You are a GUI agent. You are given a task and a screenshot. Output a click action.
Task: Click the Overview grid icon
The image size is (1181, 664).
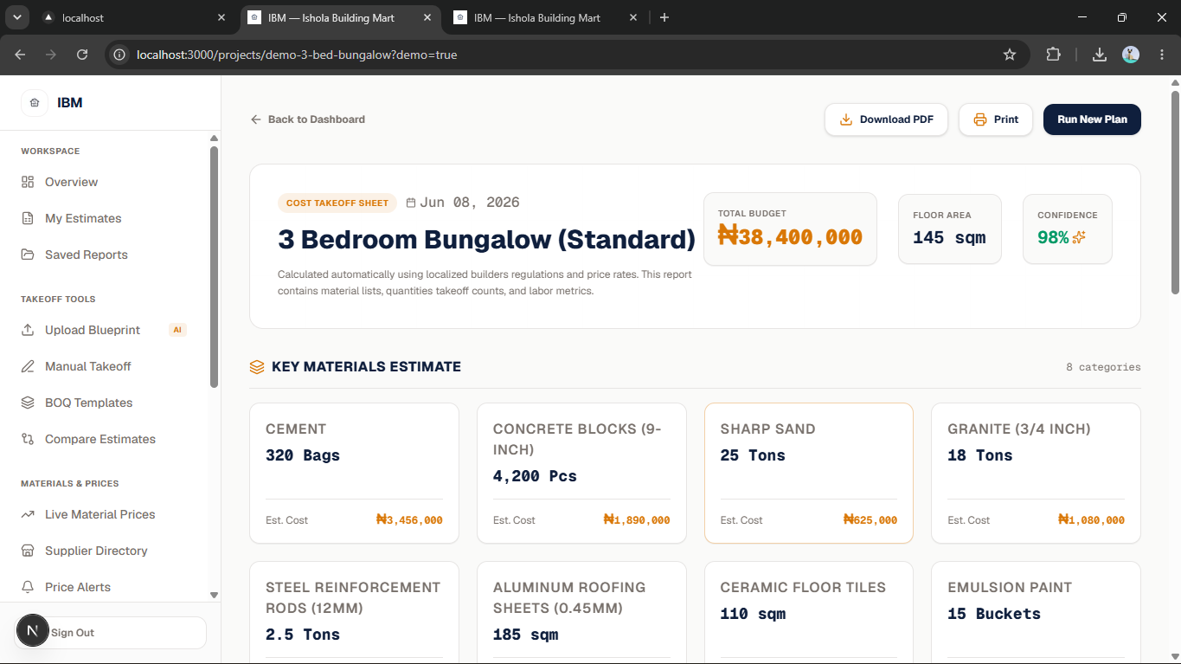point(28,182)
